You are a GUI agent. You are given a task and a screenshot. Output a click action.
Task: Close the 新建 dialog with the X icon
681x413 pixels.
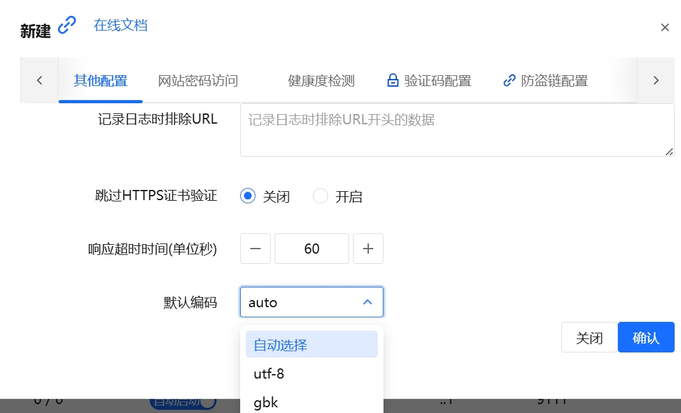[664, 28]
